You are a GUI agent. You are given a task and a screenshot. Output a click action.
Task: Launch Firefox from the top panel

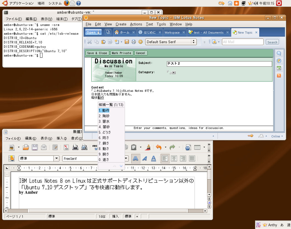click(x=66, y=3)
